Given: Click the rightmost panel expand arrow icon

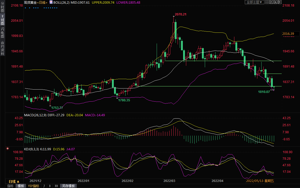Looking at the screenshot, I should (x=280, y=2).
